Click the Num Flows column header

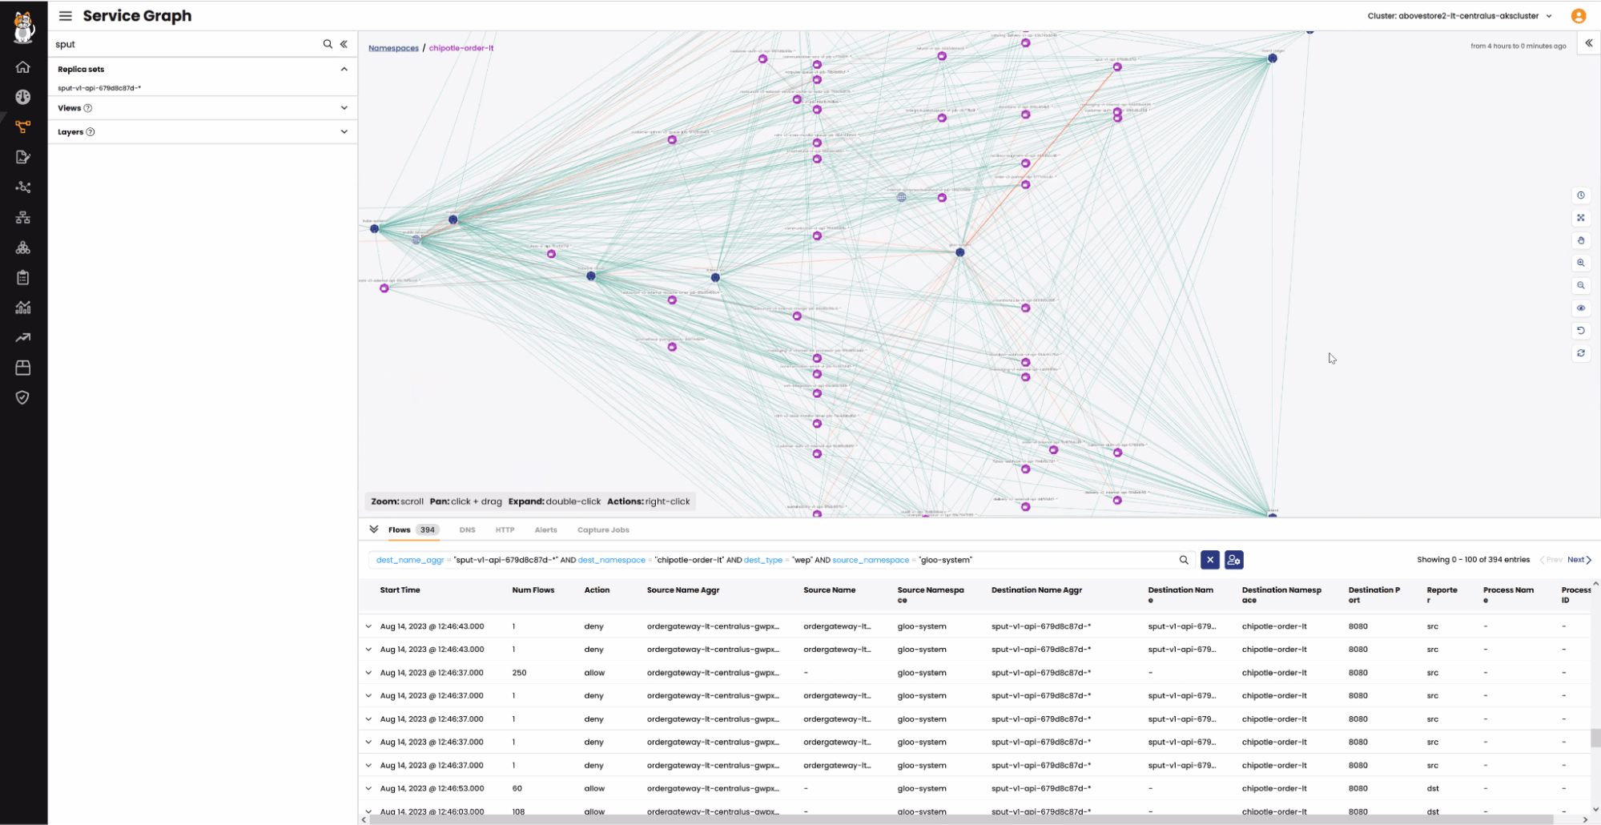(533, 590)
